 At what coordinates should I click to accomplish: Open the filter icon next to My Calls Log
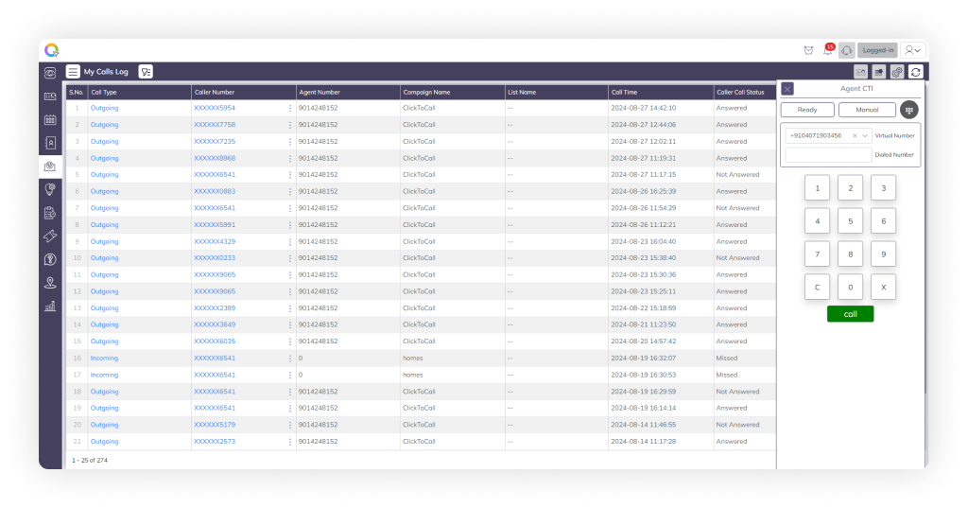tap(146, 71)
